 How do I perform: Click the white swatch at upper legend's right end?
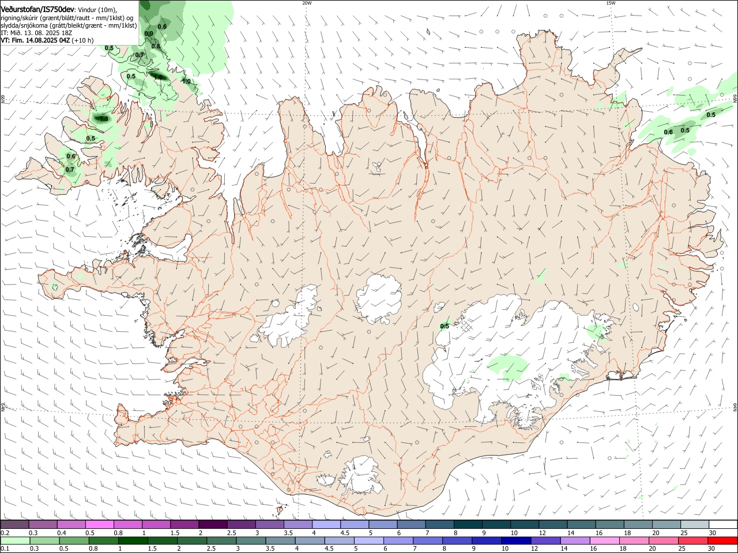tap(723, 525)
